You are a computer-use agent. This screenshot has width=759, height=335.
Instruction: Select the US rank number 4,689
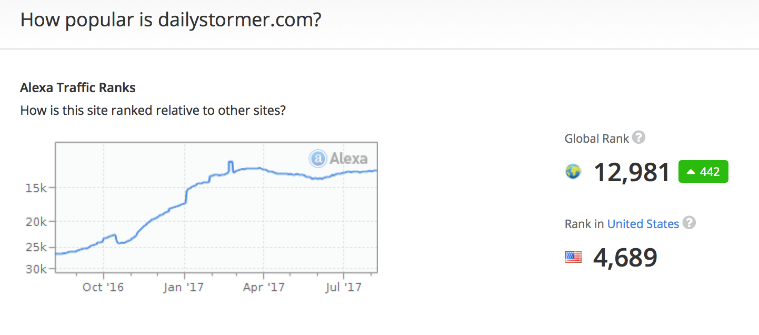625,258
